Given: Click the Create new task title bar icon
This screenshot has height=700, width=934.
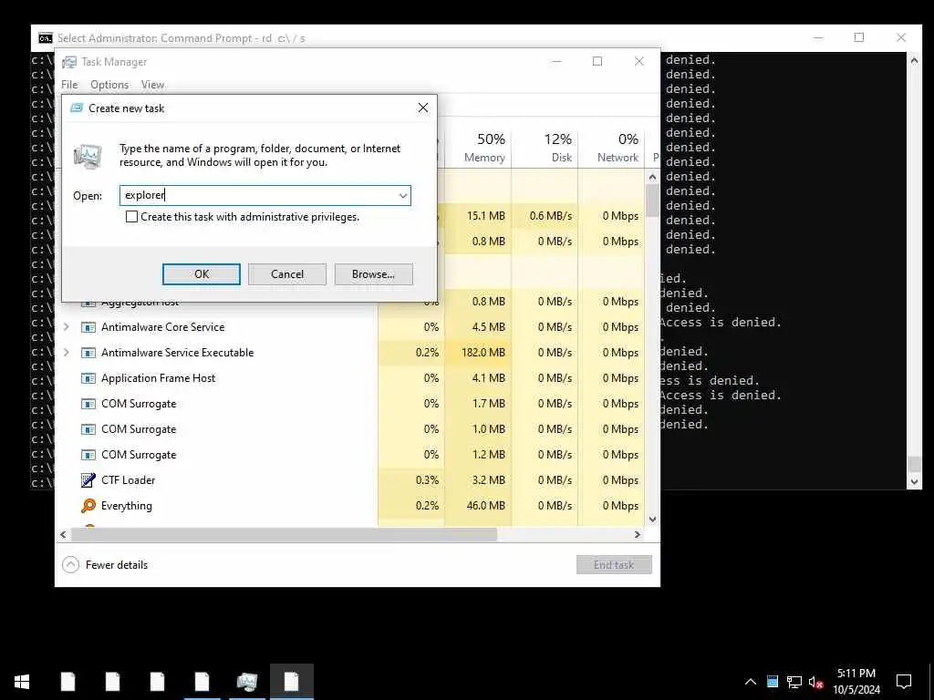Looking at the screenshot, I should [77, 108].
